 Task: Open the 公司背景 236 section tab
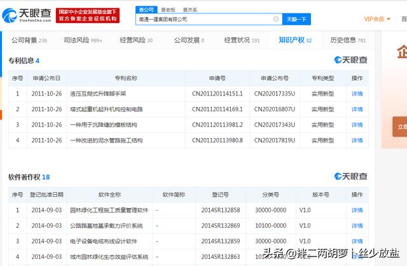(x=29, y=40)
